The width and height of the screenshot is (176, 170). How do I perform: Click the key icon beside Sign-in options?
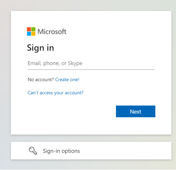(33, 151)
